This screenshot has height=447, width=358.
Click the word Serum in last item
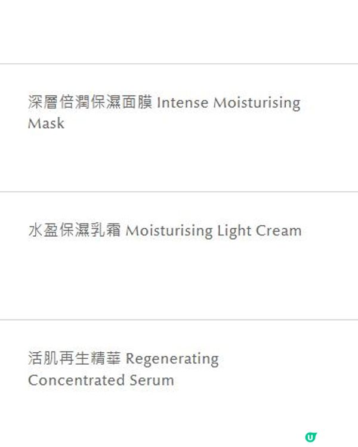tap(152, 380)
